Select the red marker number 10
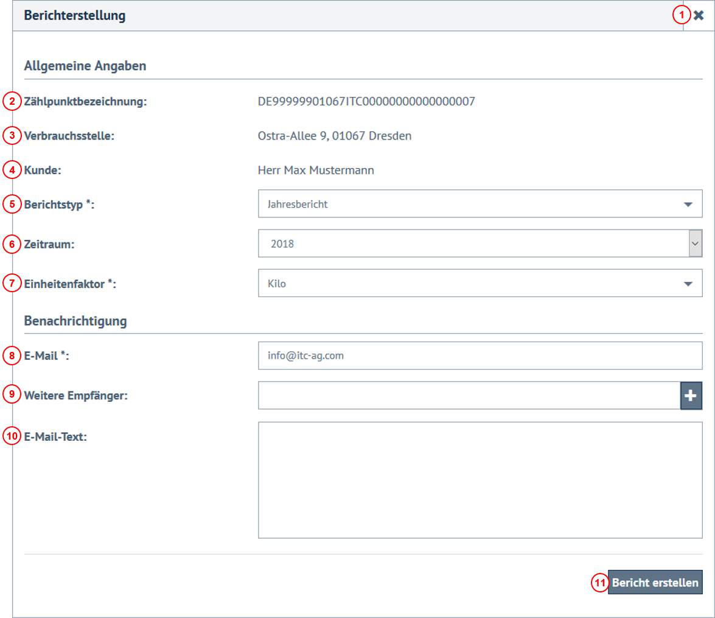Viewport: 715px width, 618px height. (x=12, y=436)
